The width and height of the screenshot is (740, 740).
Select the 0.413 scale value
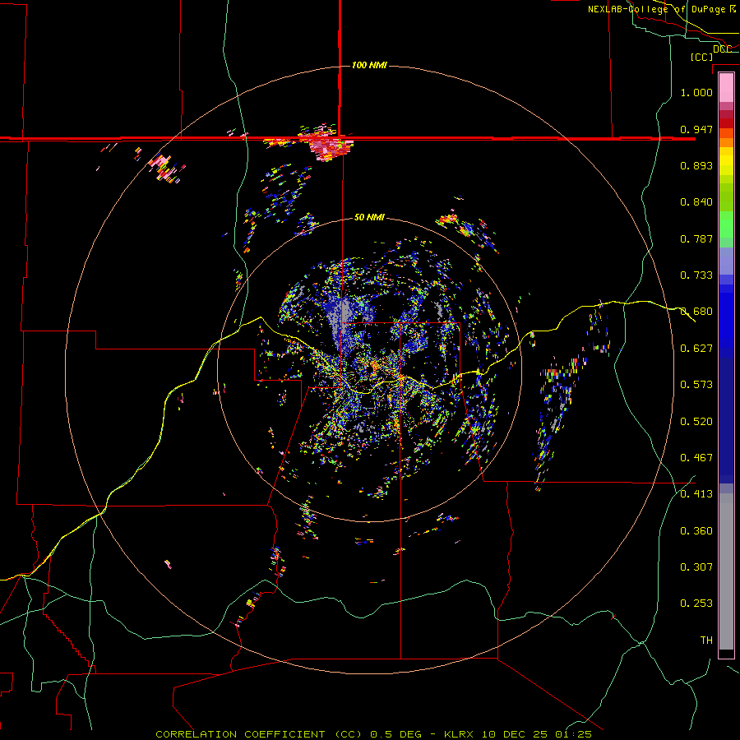pos(696,494)
